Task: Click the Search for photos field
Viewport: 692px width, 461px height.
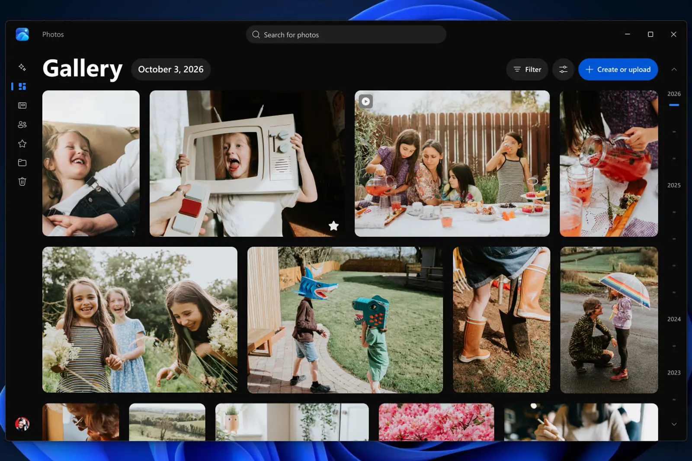Action: 346,35
